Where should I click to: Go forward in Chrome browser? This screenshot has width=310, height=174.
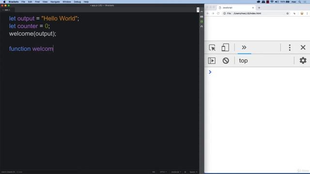pos(213,14)
